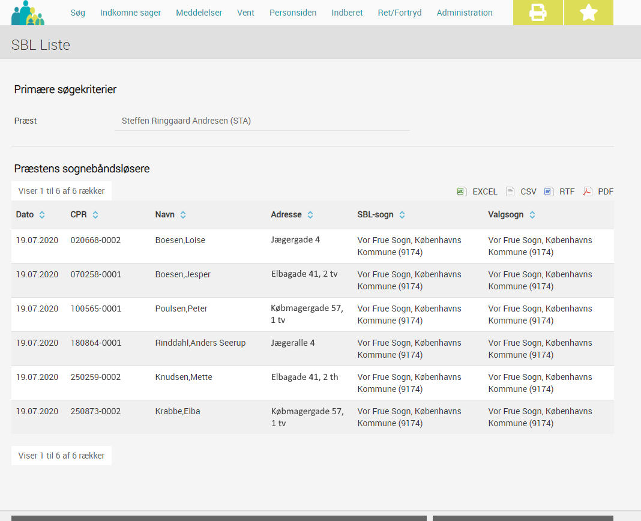Image resolution: width=641 pixels, height=521 pixels.
Task: Open the Administration menu
Action: coord(465,13)
